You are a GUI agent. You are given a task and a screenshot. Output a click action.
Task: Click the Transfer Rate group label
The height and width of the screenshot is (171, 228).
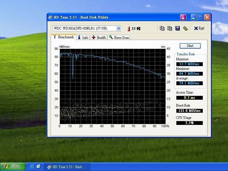pyautogui.click(x=186, y=54)
